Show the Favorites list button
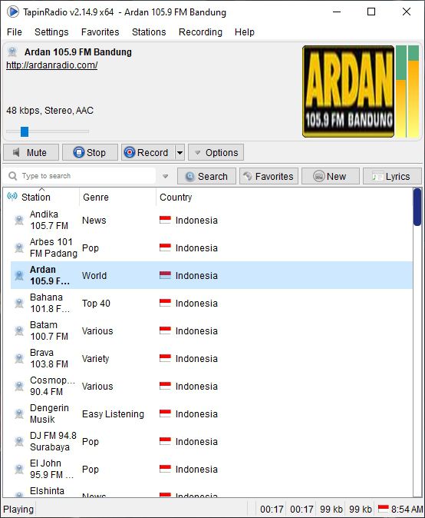 point(269,176)
